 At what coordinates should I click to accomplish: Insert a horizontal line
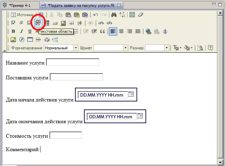[x=38, y=40]
